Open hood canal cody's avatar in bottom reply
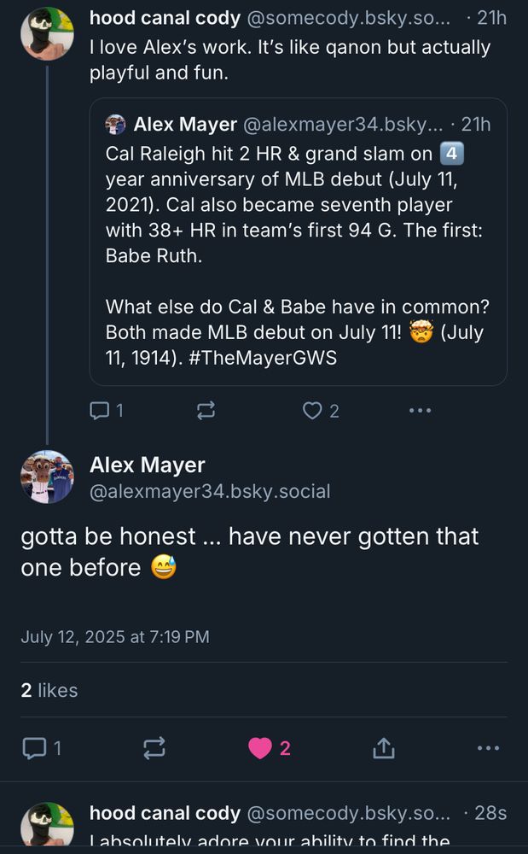 coord(47,827)
